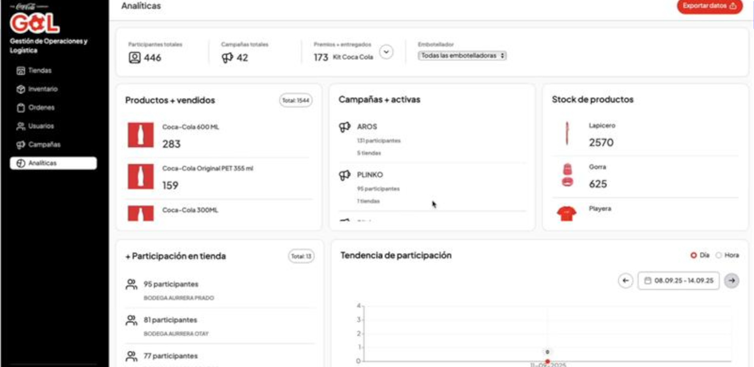This screenshot has width=754, height=367.
Task: Click the Analíticas pie chart icon
Action: pyautogui.click(x=21, y=163)
